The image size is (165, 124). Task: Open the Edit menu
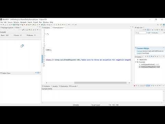point(5,22)
